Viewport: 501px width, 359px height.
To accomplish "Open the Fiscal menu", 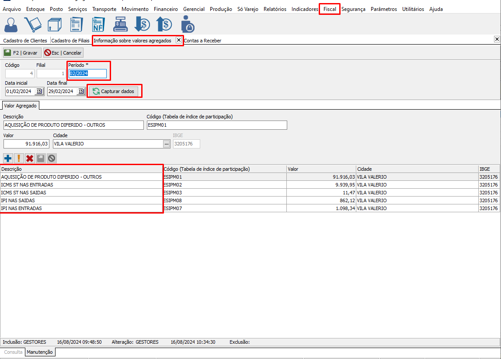I will [x=330, y=9].
